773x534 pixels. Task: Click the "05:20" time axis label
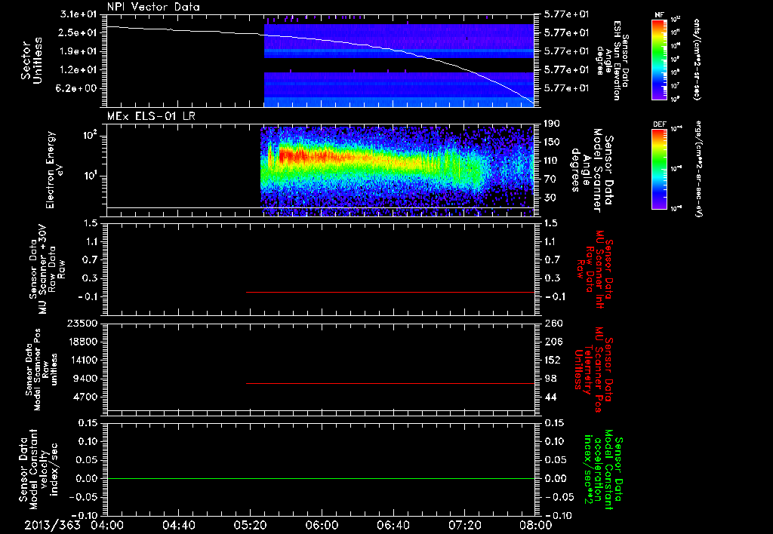tap(250, 525)
